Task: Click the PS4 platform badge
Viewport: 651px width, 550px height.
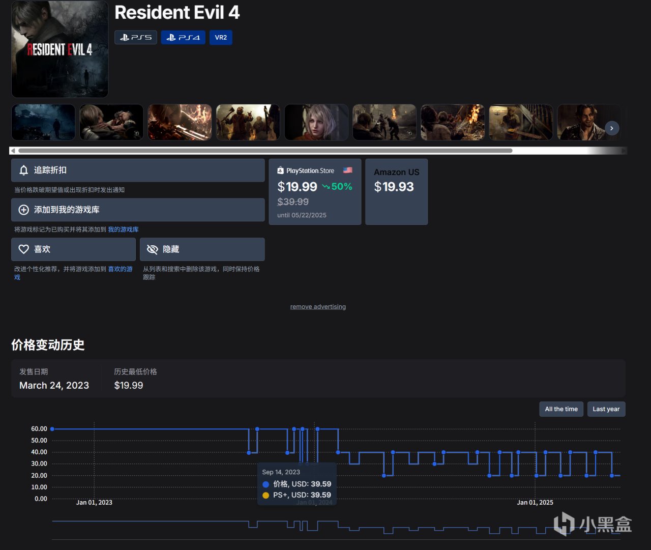Action: point(183,38)
